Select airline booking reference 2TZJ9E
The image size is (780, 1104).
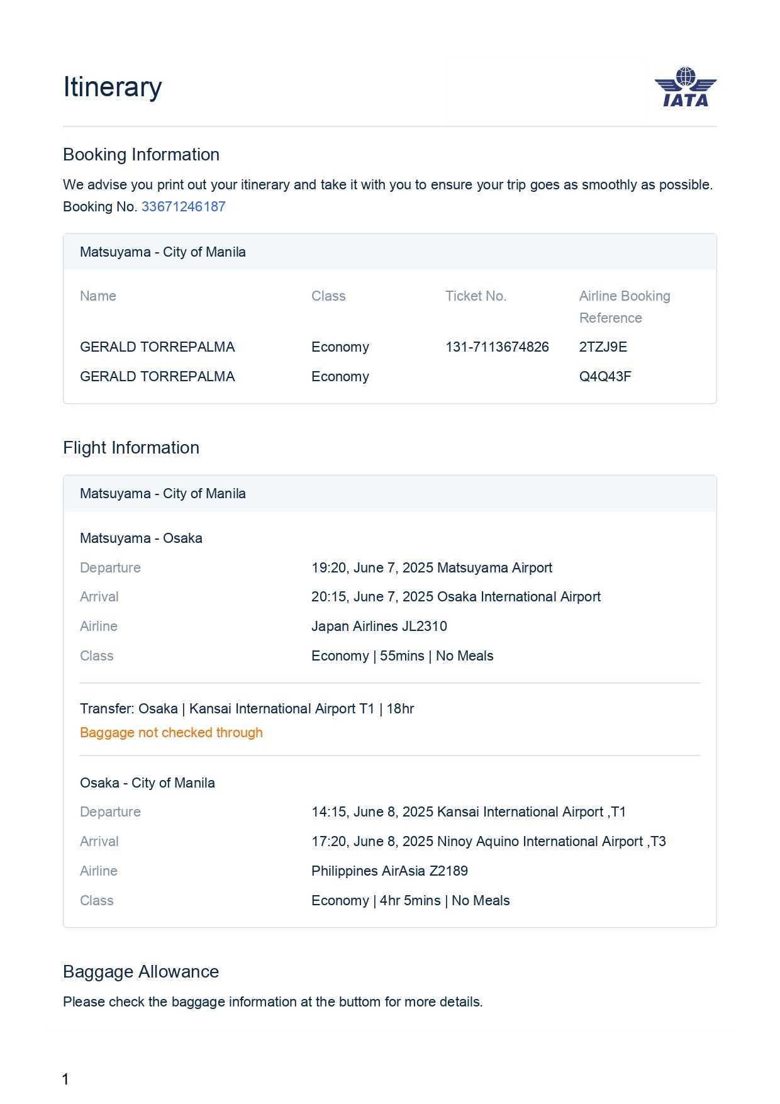pyautogui.click(x=603, y=347)
